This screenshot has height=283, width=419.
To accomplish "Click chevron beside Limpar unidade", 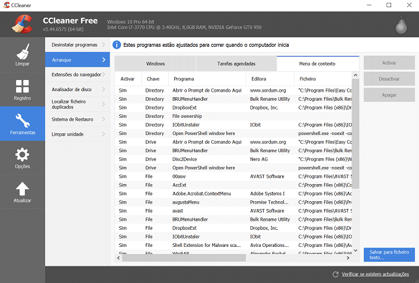I will pyautogui.click(x=103, y=134).
